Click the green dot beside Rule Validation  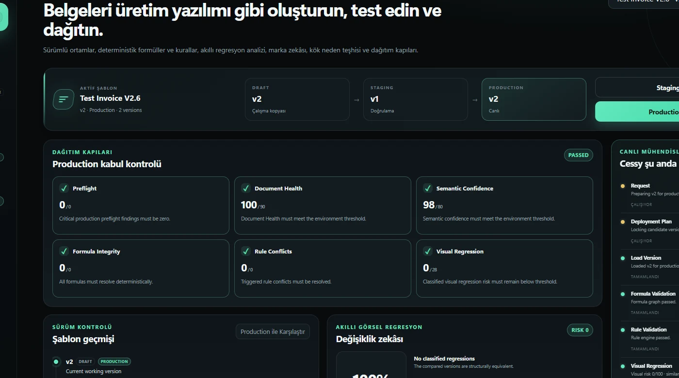(x=623, y=330)
